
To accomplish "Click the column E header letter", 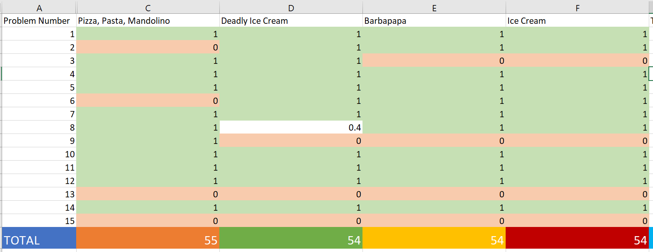I will point(434,8).
